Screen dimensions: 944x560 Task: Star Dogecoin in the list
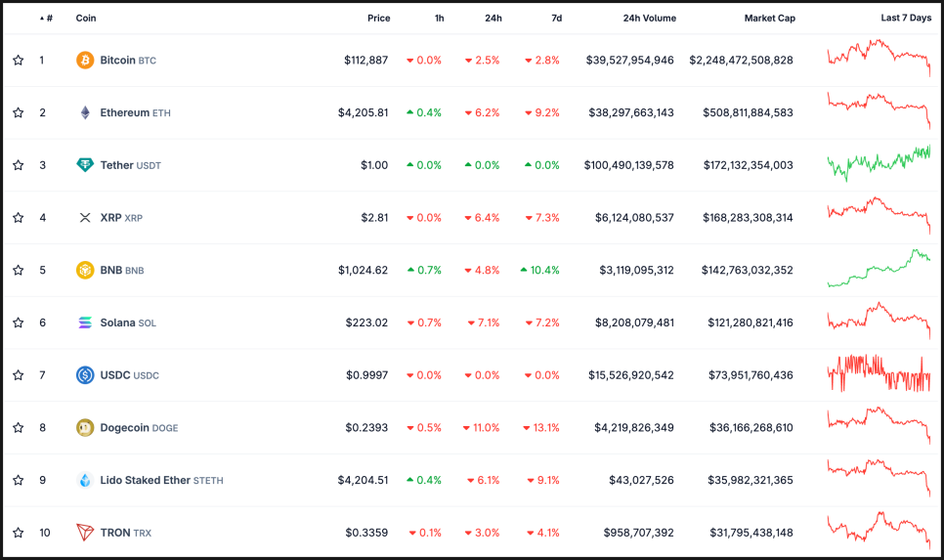[x=18, y=427]
